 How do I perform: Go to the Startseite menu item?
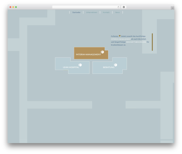click(76, 12)
